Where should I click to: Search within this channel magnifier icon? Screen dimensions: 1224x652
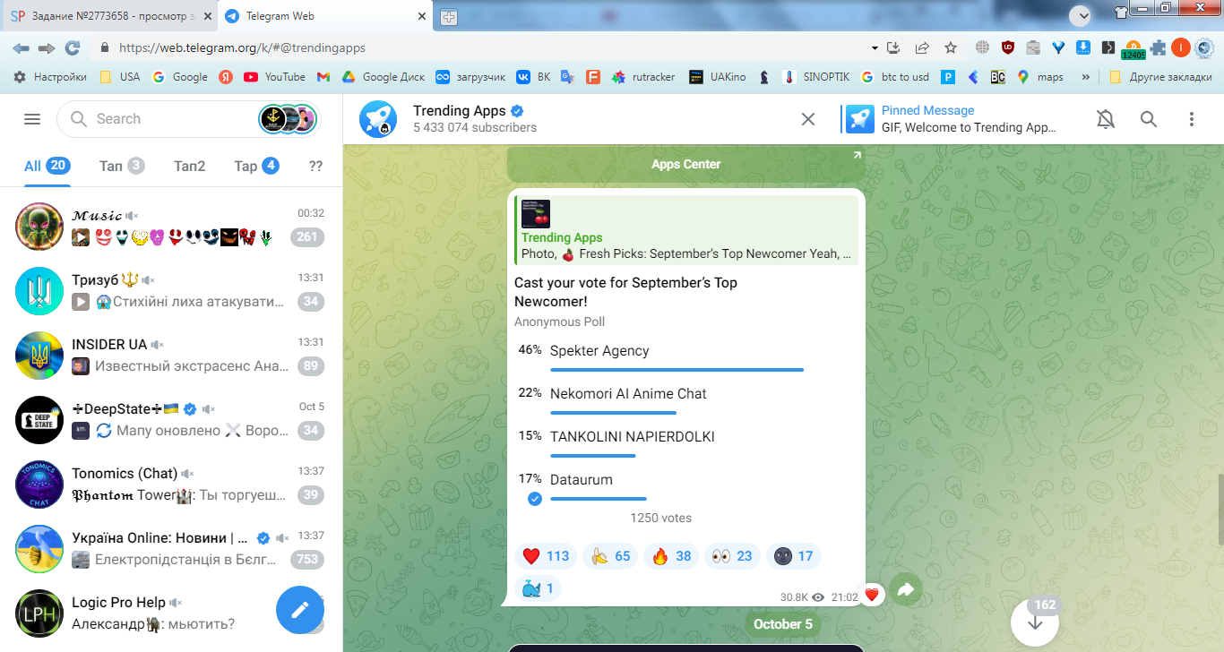(1149, 119)
